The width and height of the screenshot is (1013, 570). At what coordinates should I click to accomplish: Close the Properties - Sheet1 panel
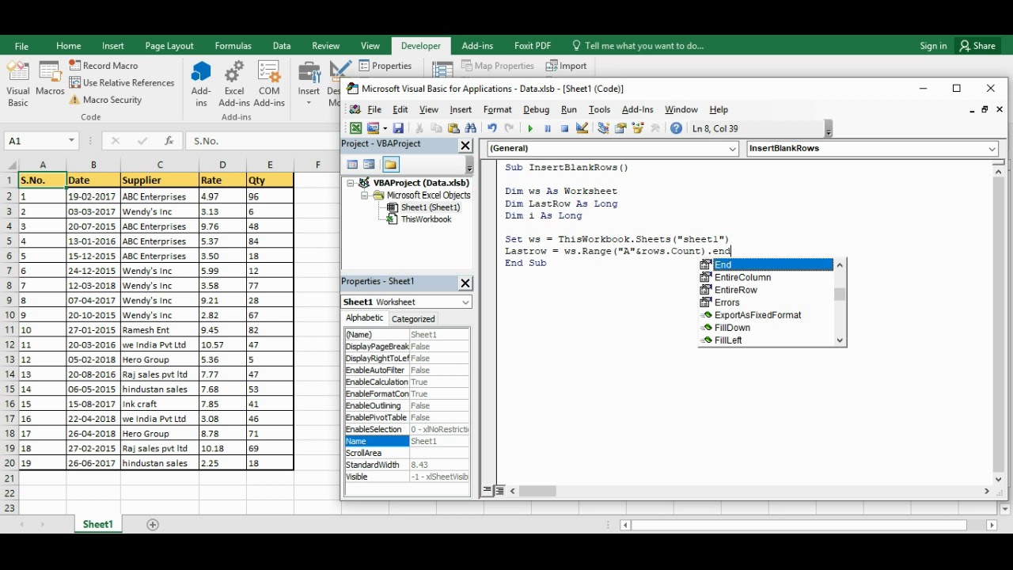(x=465, y=283)
